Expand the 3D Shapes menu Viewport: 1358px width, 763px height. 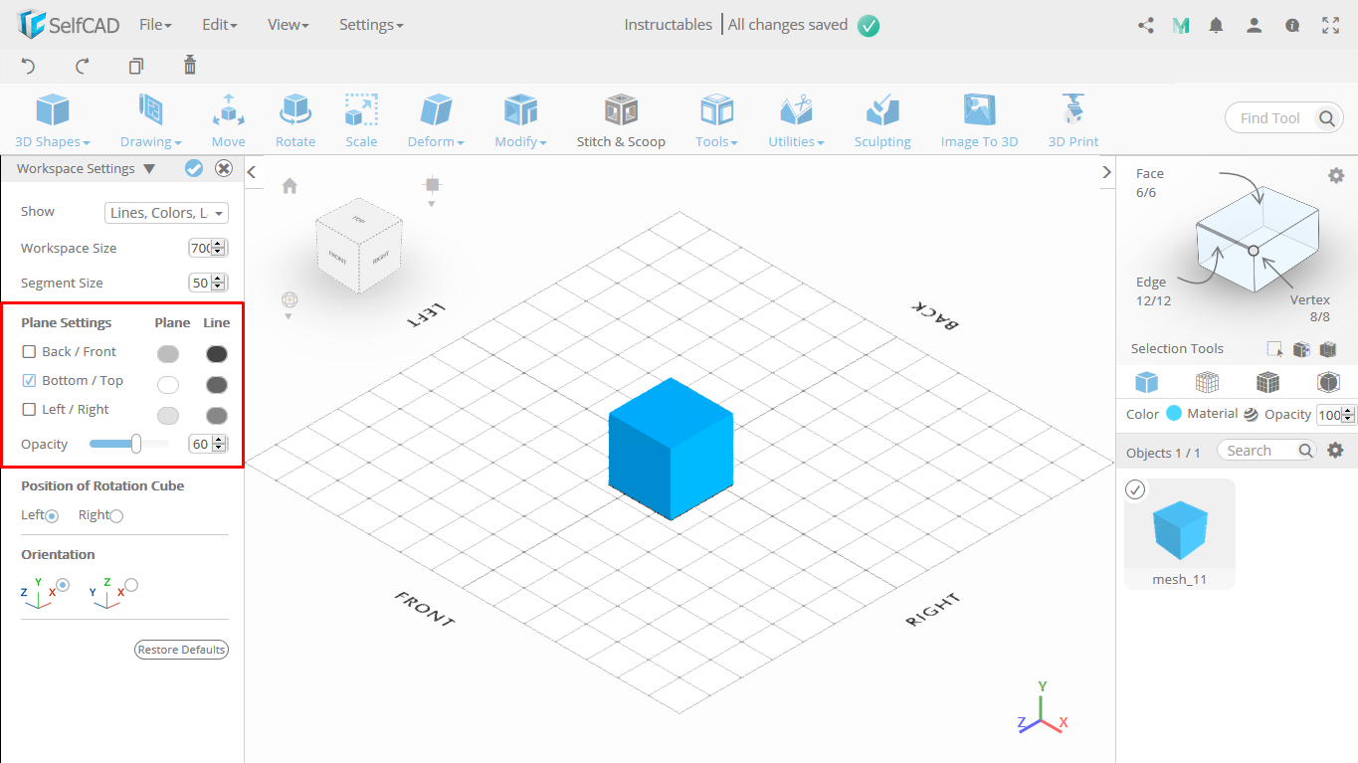click(53, 120)
